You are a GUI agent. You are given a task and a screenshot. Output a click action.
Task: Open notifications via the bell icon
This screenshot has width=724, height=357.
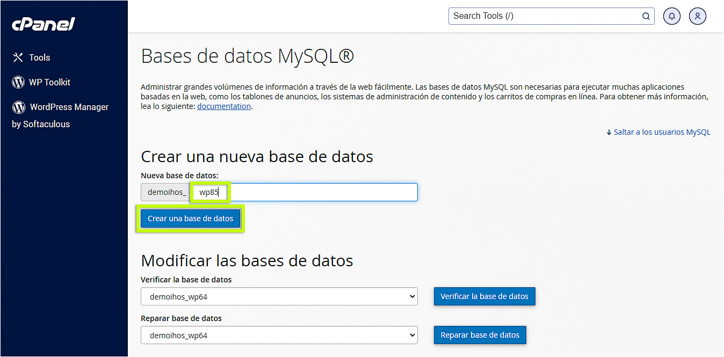coord(671,16)
